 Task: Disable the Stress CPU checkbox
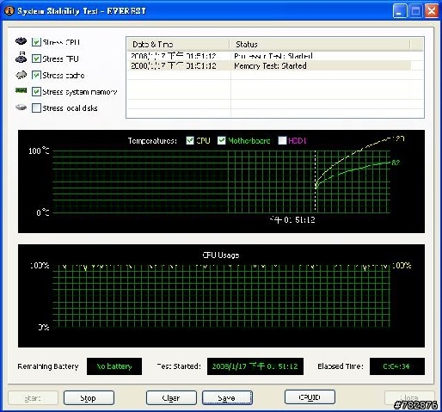(36, 42)
